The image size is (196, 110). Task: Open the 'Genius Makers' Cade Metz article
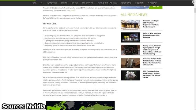[152, 62]
